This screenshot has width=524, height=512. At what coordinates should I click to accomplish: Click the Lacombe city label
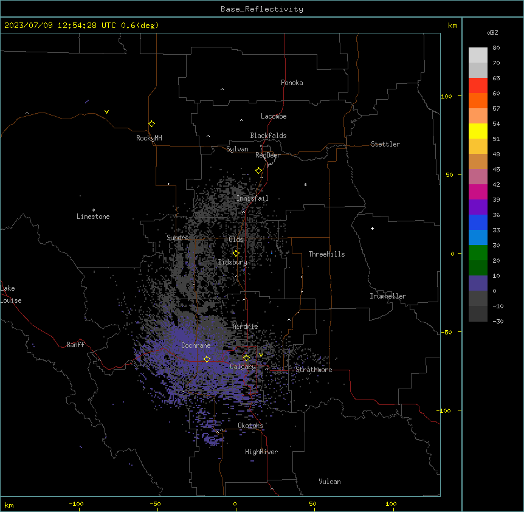(x=274, y=116)
